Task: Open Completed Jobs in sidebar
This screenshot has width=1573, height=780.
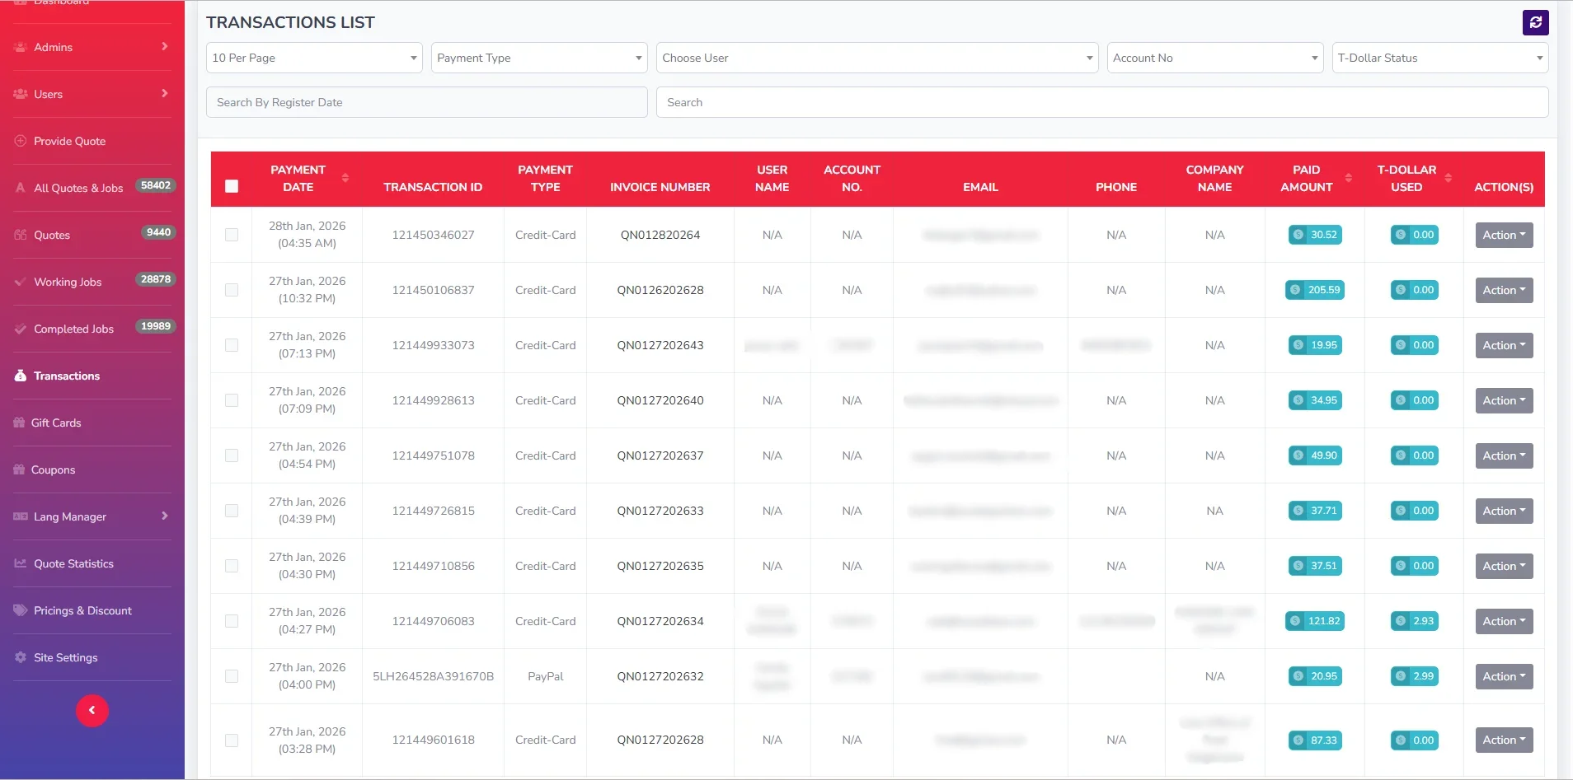Action: [x=73, y=329]
